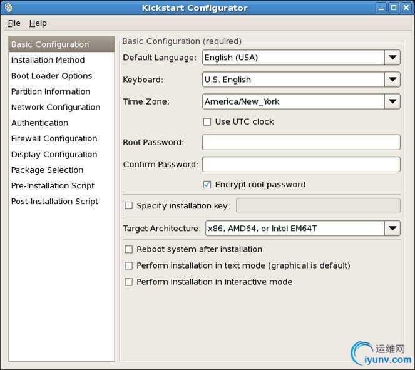This screenshot has width=415, height=370.
Task: Open the Default Language dropdown arrow
Action: click(x=392, y=58)
